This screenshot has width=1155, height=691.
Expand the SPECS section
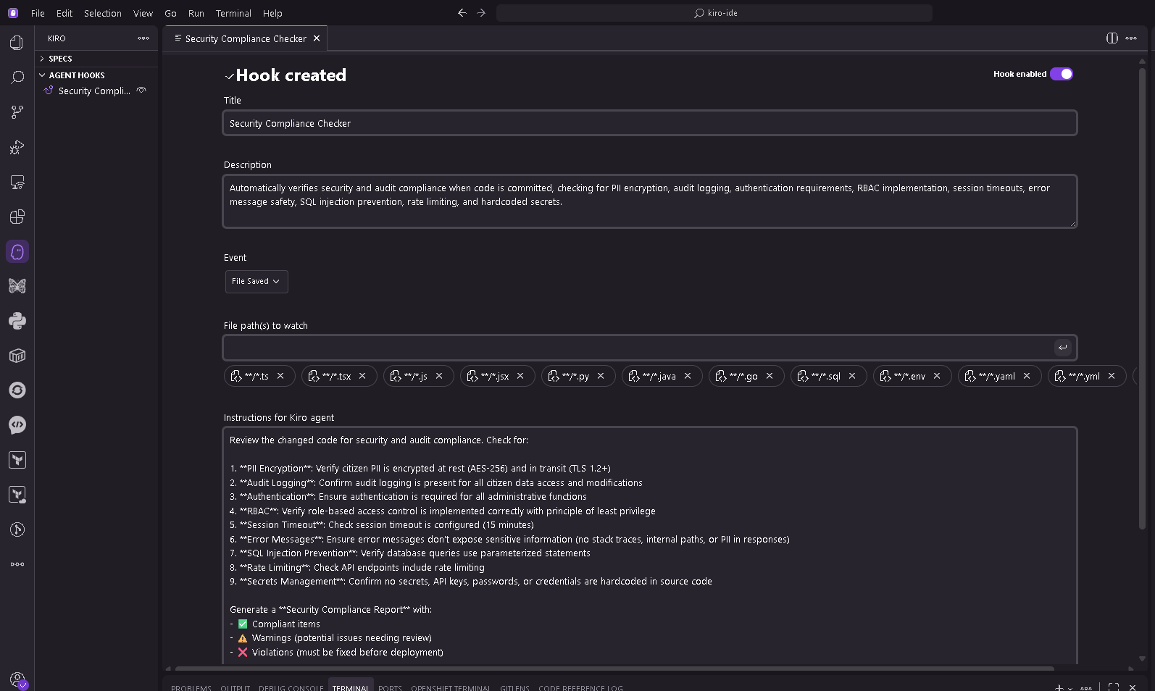click(60, 59)
